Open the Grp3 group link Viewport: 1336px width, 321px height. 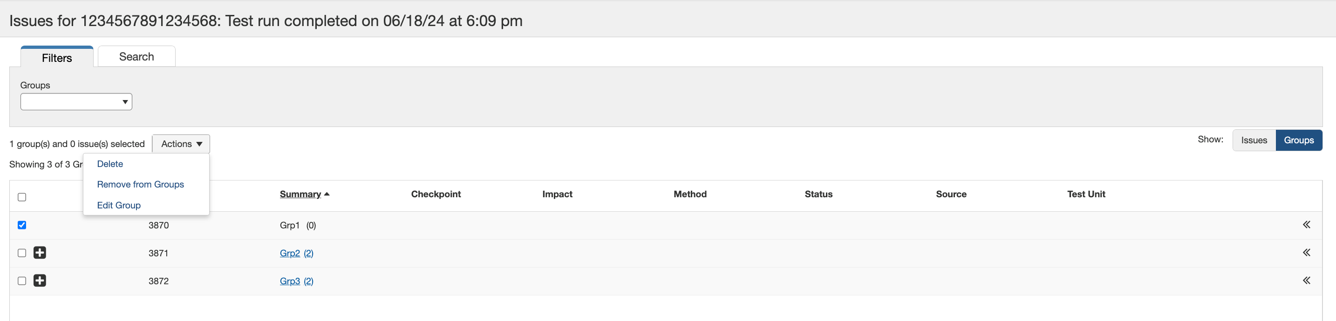coord(290,281)
